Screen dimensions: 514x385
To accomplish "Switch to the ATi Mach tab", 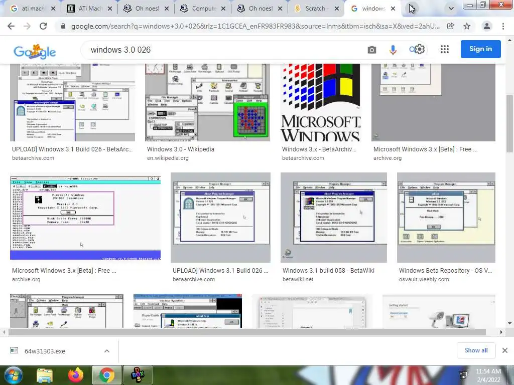I will (89, 9).
